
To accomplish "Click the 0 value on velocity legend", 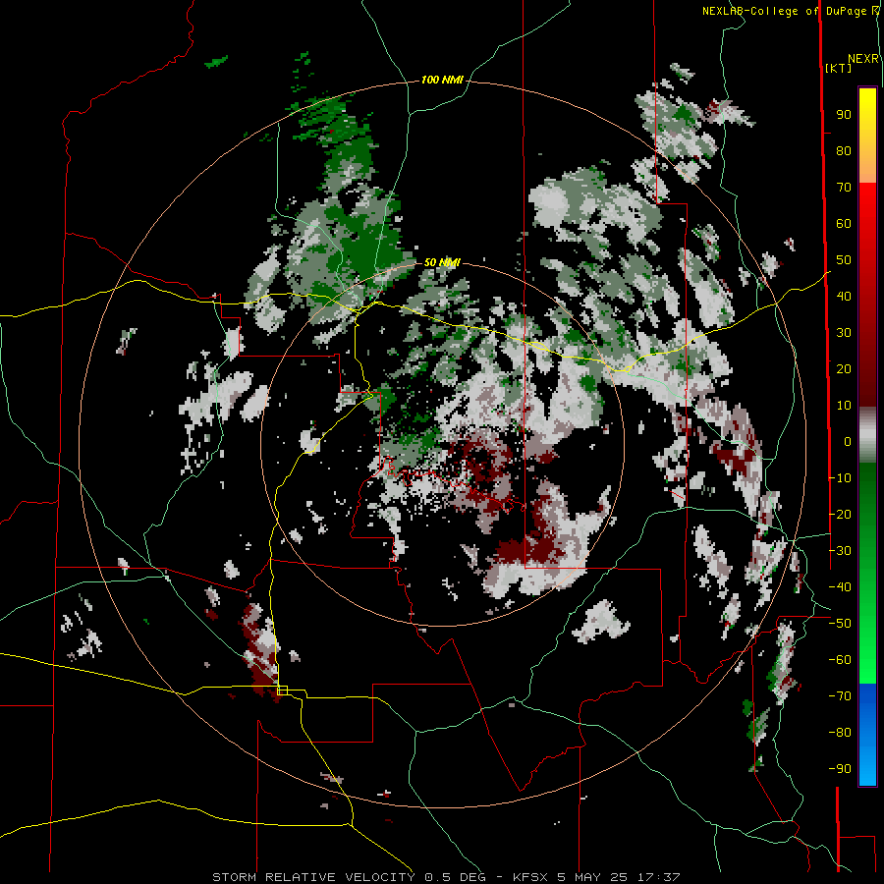I will 848,442.
